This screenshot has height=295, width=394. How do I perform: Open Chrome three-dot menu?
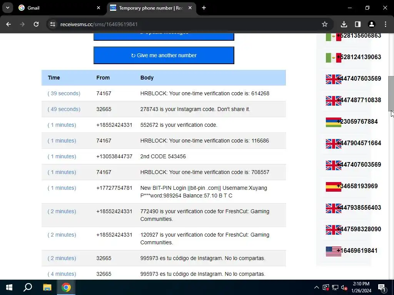coord(386,24)
